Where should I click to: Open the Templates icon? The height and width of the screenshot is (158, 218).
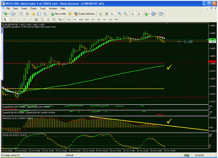[160, 14]
